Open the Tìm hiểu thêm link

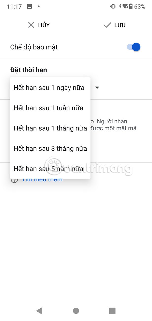(x=42, y=179)
